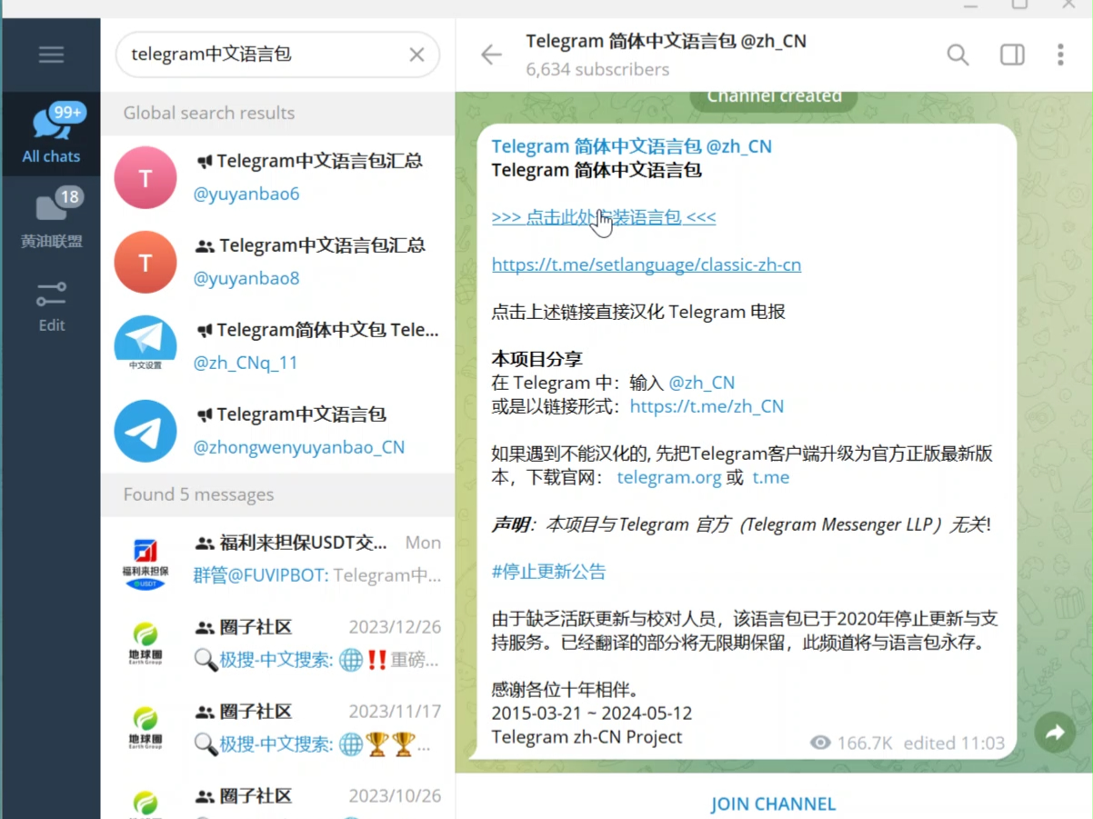
Task: Open the three-dot channel options menu
Action: tap(1060, 55)
